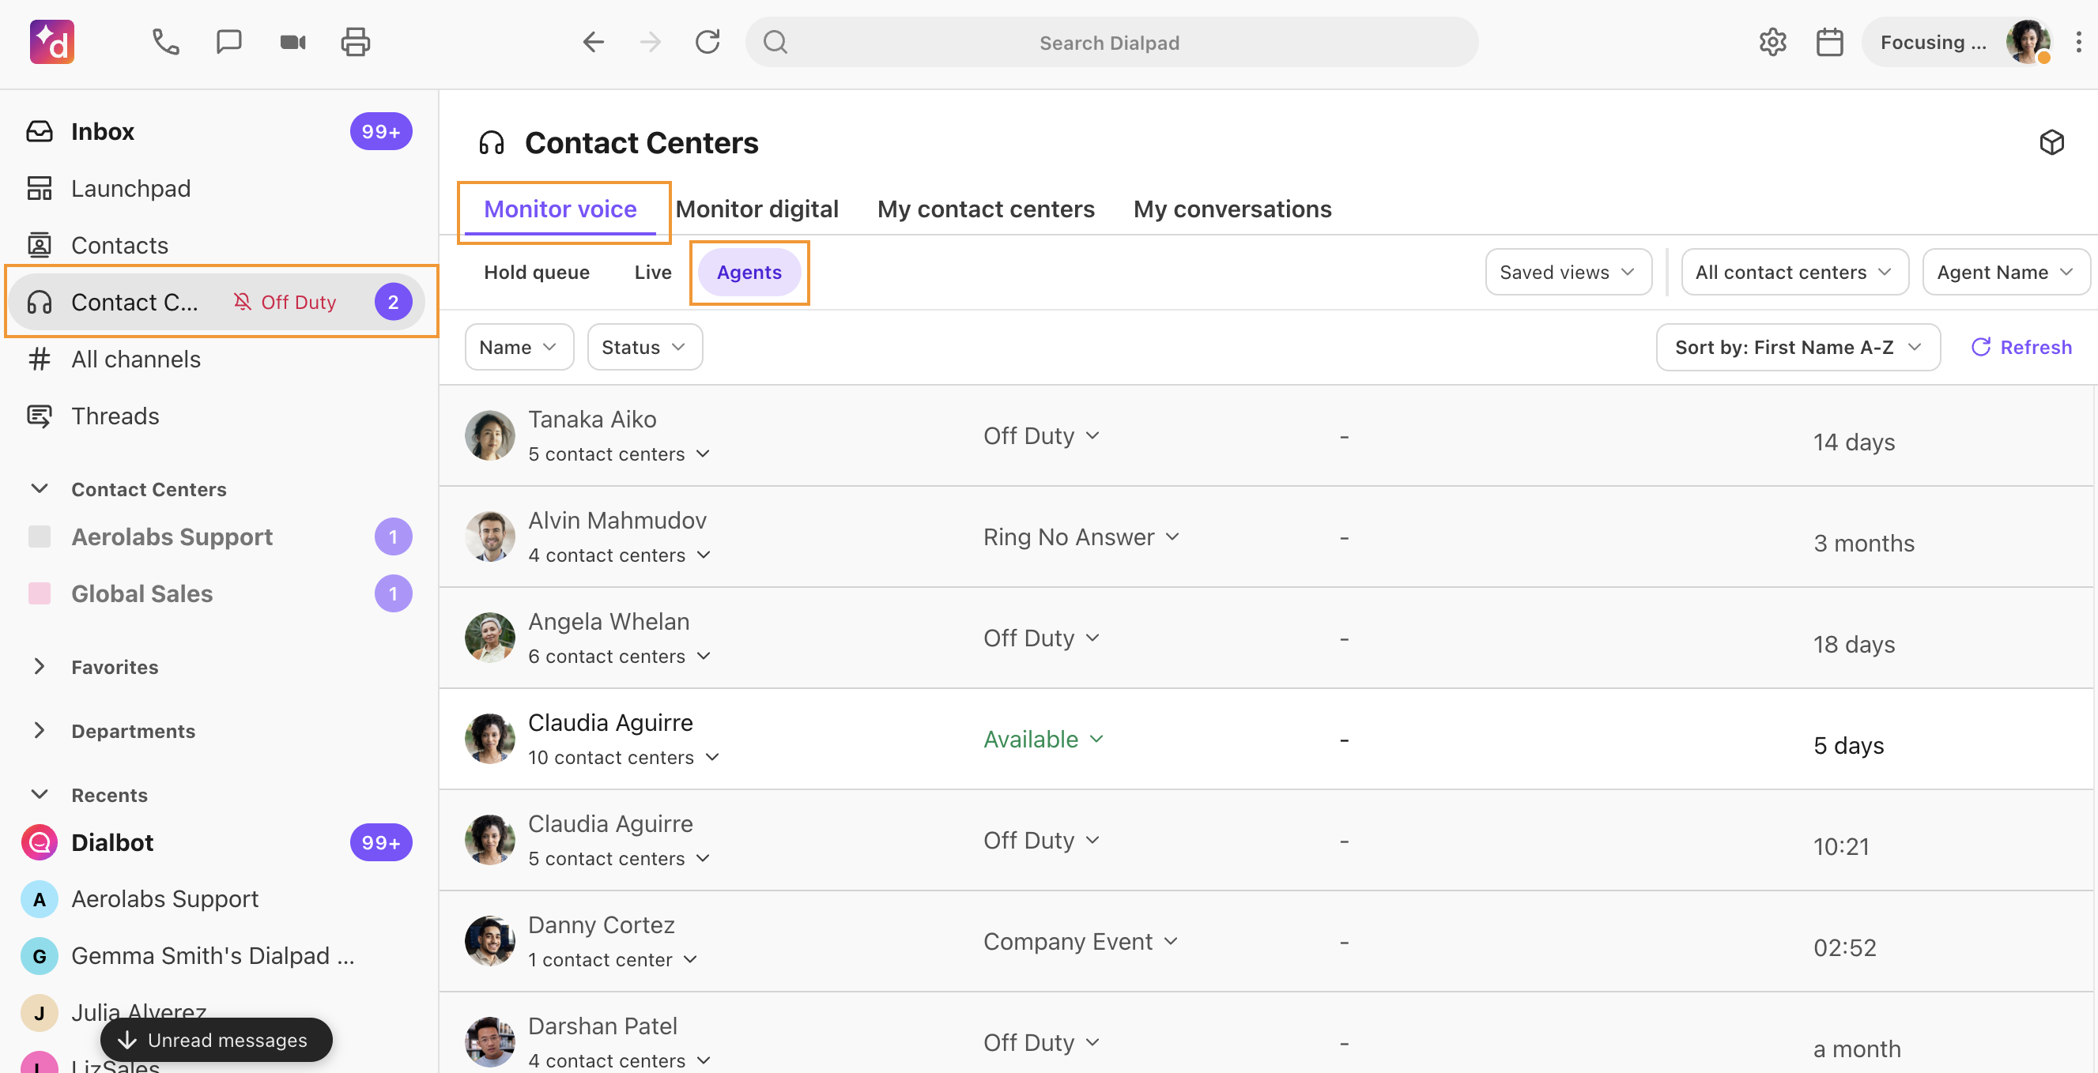Click the cube icon beside Contact Centers heading
The width and height of the screenshot is (2098, 1073).
pyautogui.click(x=2051, y=142)
